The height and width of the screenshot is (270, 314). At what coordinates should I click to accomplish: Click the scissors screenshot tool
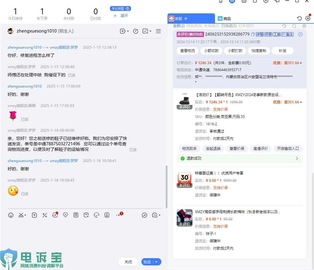click(21, 215)
